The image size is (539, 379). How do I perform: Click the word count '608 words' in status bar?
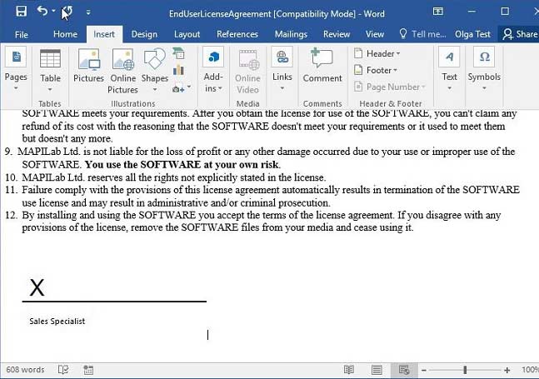click(x=25, y=370)
